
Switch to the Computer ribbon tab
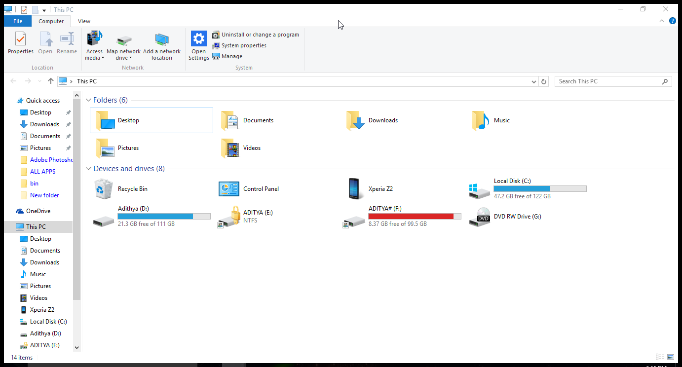coord(51,21)
